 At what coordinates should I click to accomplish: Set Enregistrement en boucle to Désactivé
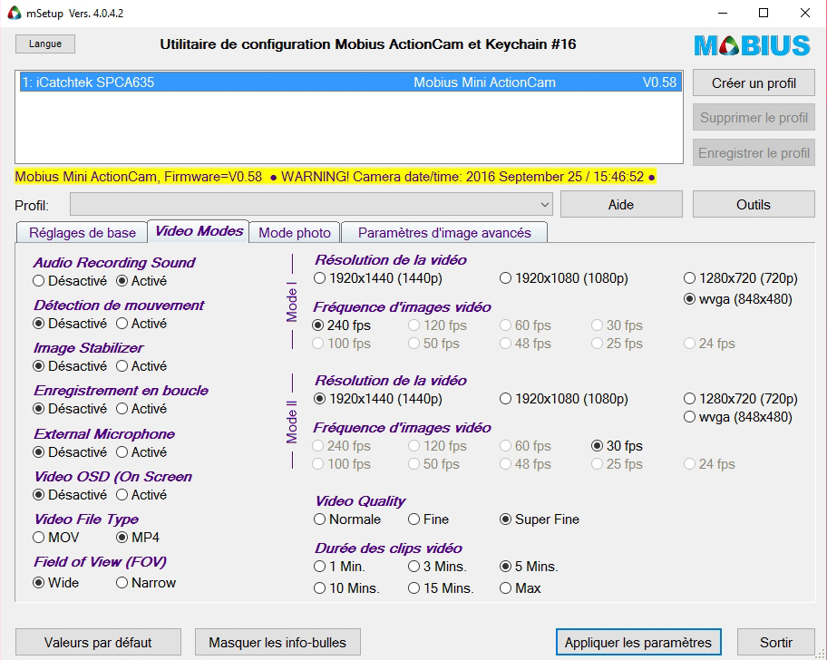tap(70, 409)
